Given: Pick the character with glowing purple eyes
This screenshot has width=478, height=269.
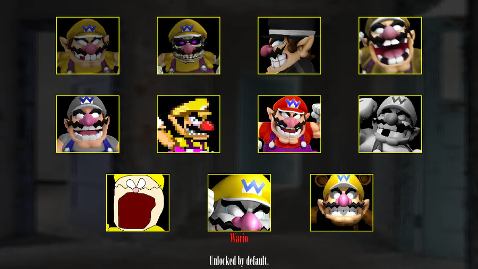Looking at the screenshot, I should coord(189,45).
